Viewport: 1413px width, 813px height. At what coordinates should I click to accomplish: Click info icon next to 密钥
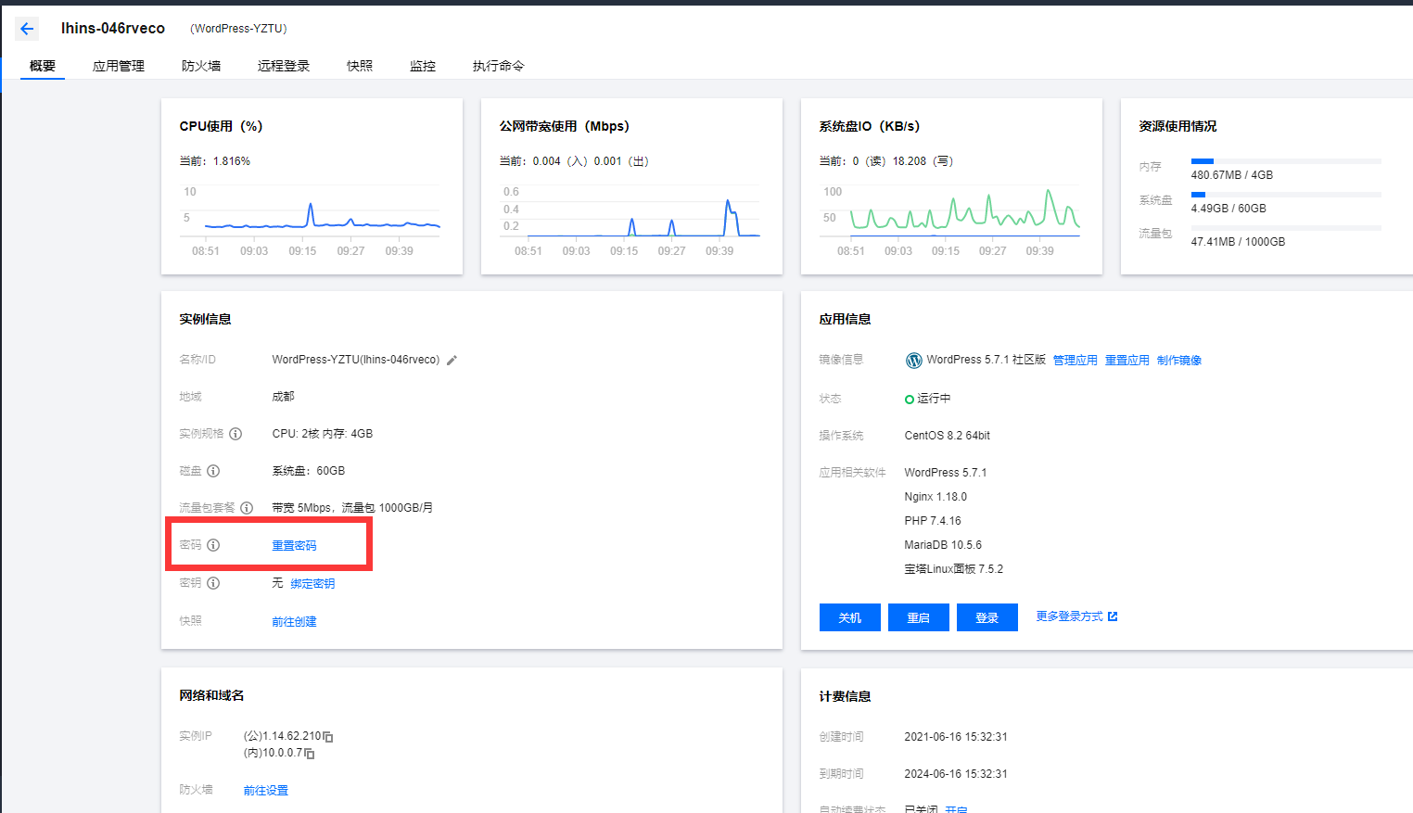[x=213, y=583]
